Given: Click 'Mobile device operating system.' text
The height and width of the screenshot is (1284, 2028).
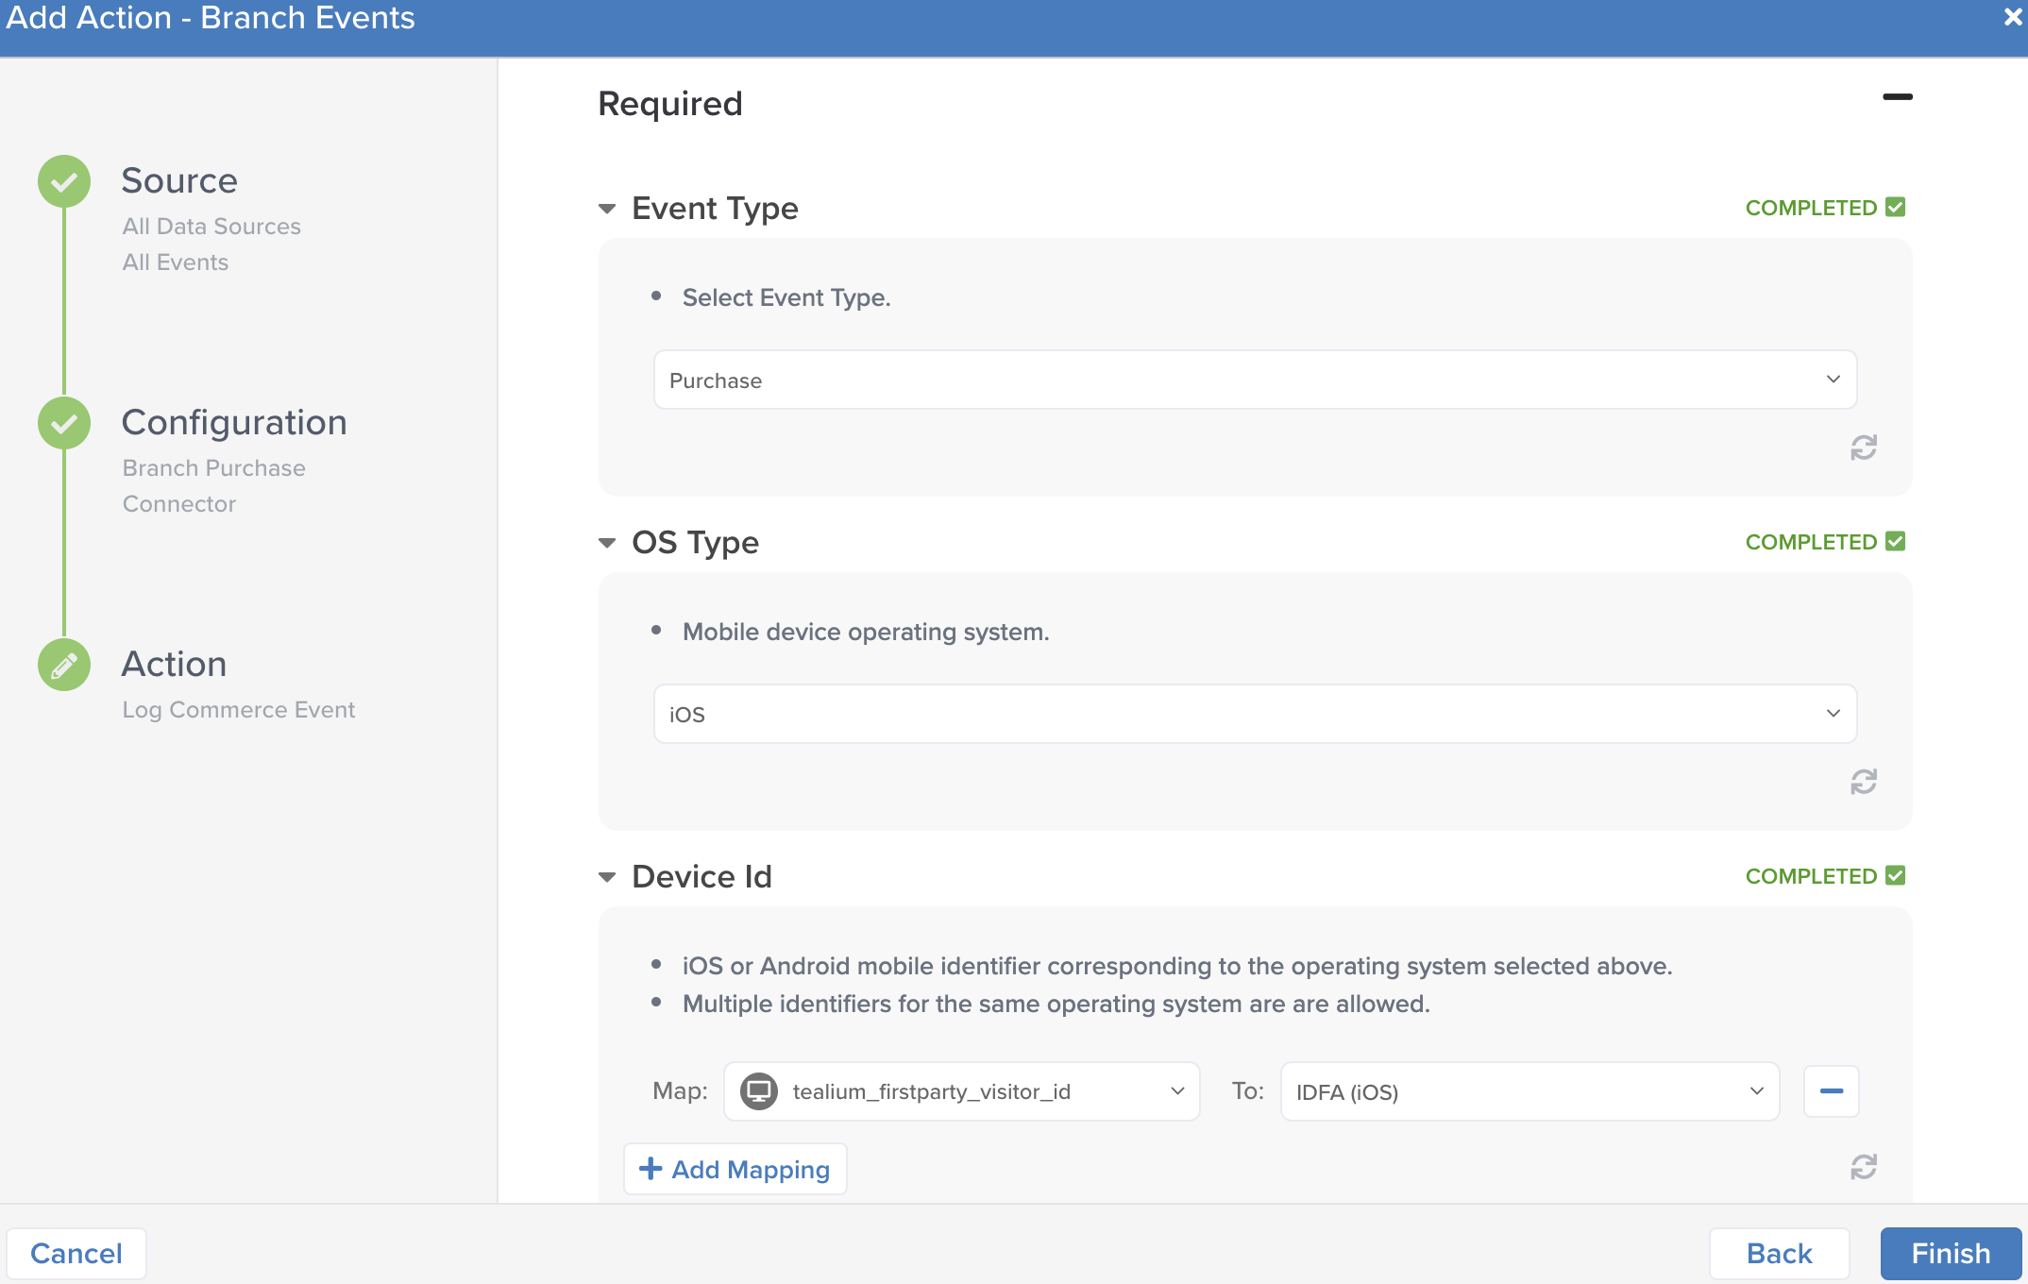Looking at the screenshot, I should click(x=866, y=632).
